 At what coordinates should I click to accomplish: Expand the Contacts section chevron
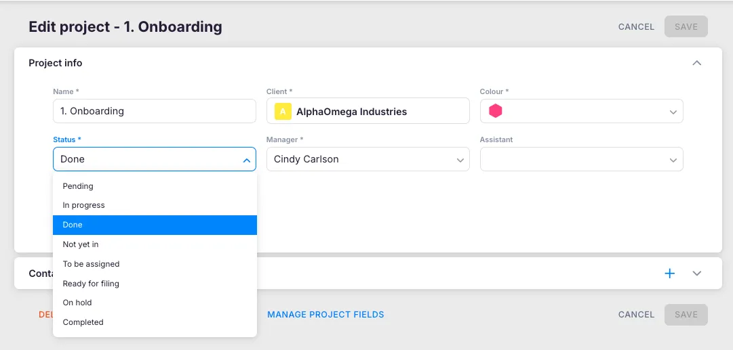696,274
